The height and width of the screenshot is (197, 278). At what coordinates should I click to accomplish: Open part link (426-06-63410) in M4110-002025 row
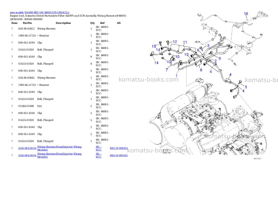27,155
